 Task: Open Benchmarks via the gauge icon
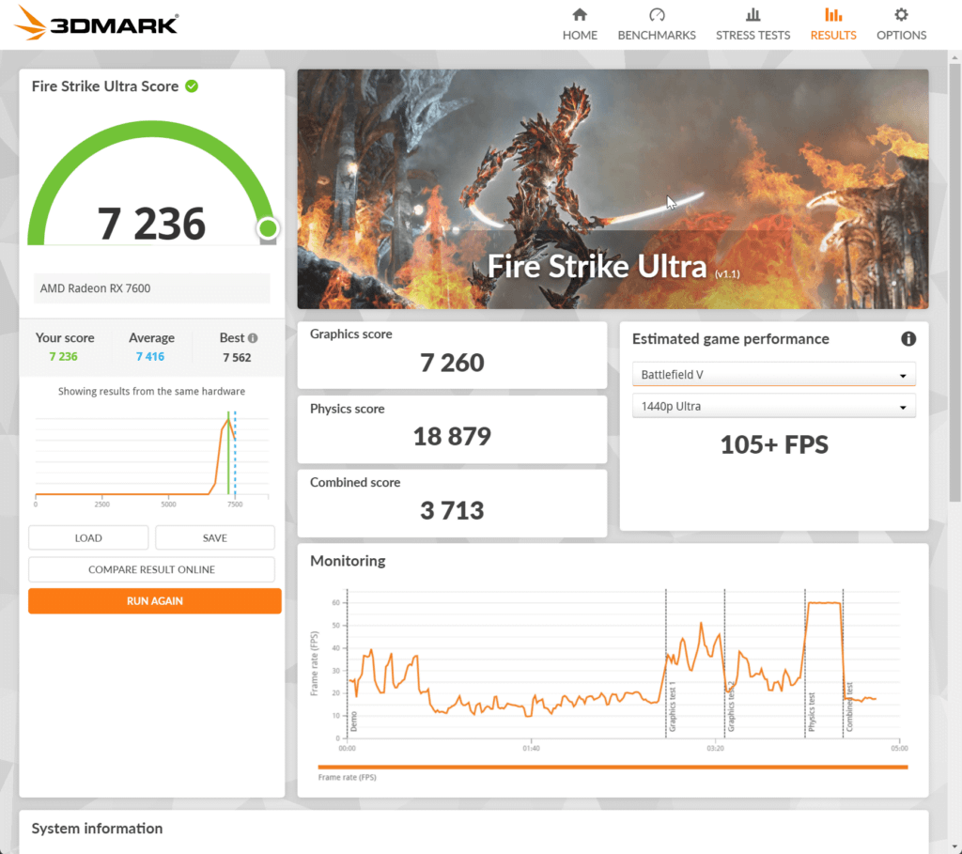pyautogui.click(x=657, y=15)
